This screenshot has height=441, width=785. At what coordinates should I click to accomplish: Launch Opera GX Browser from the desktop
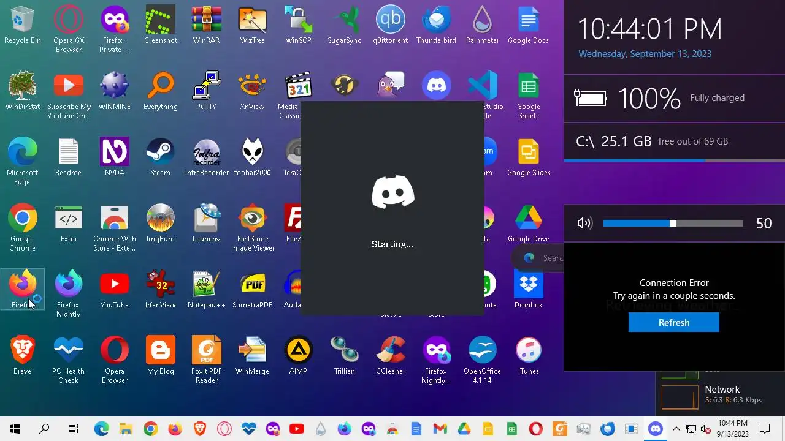coord(68,30)
